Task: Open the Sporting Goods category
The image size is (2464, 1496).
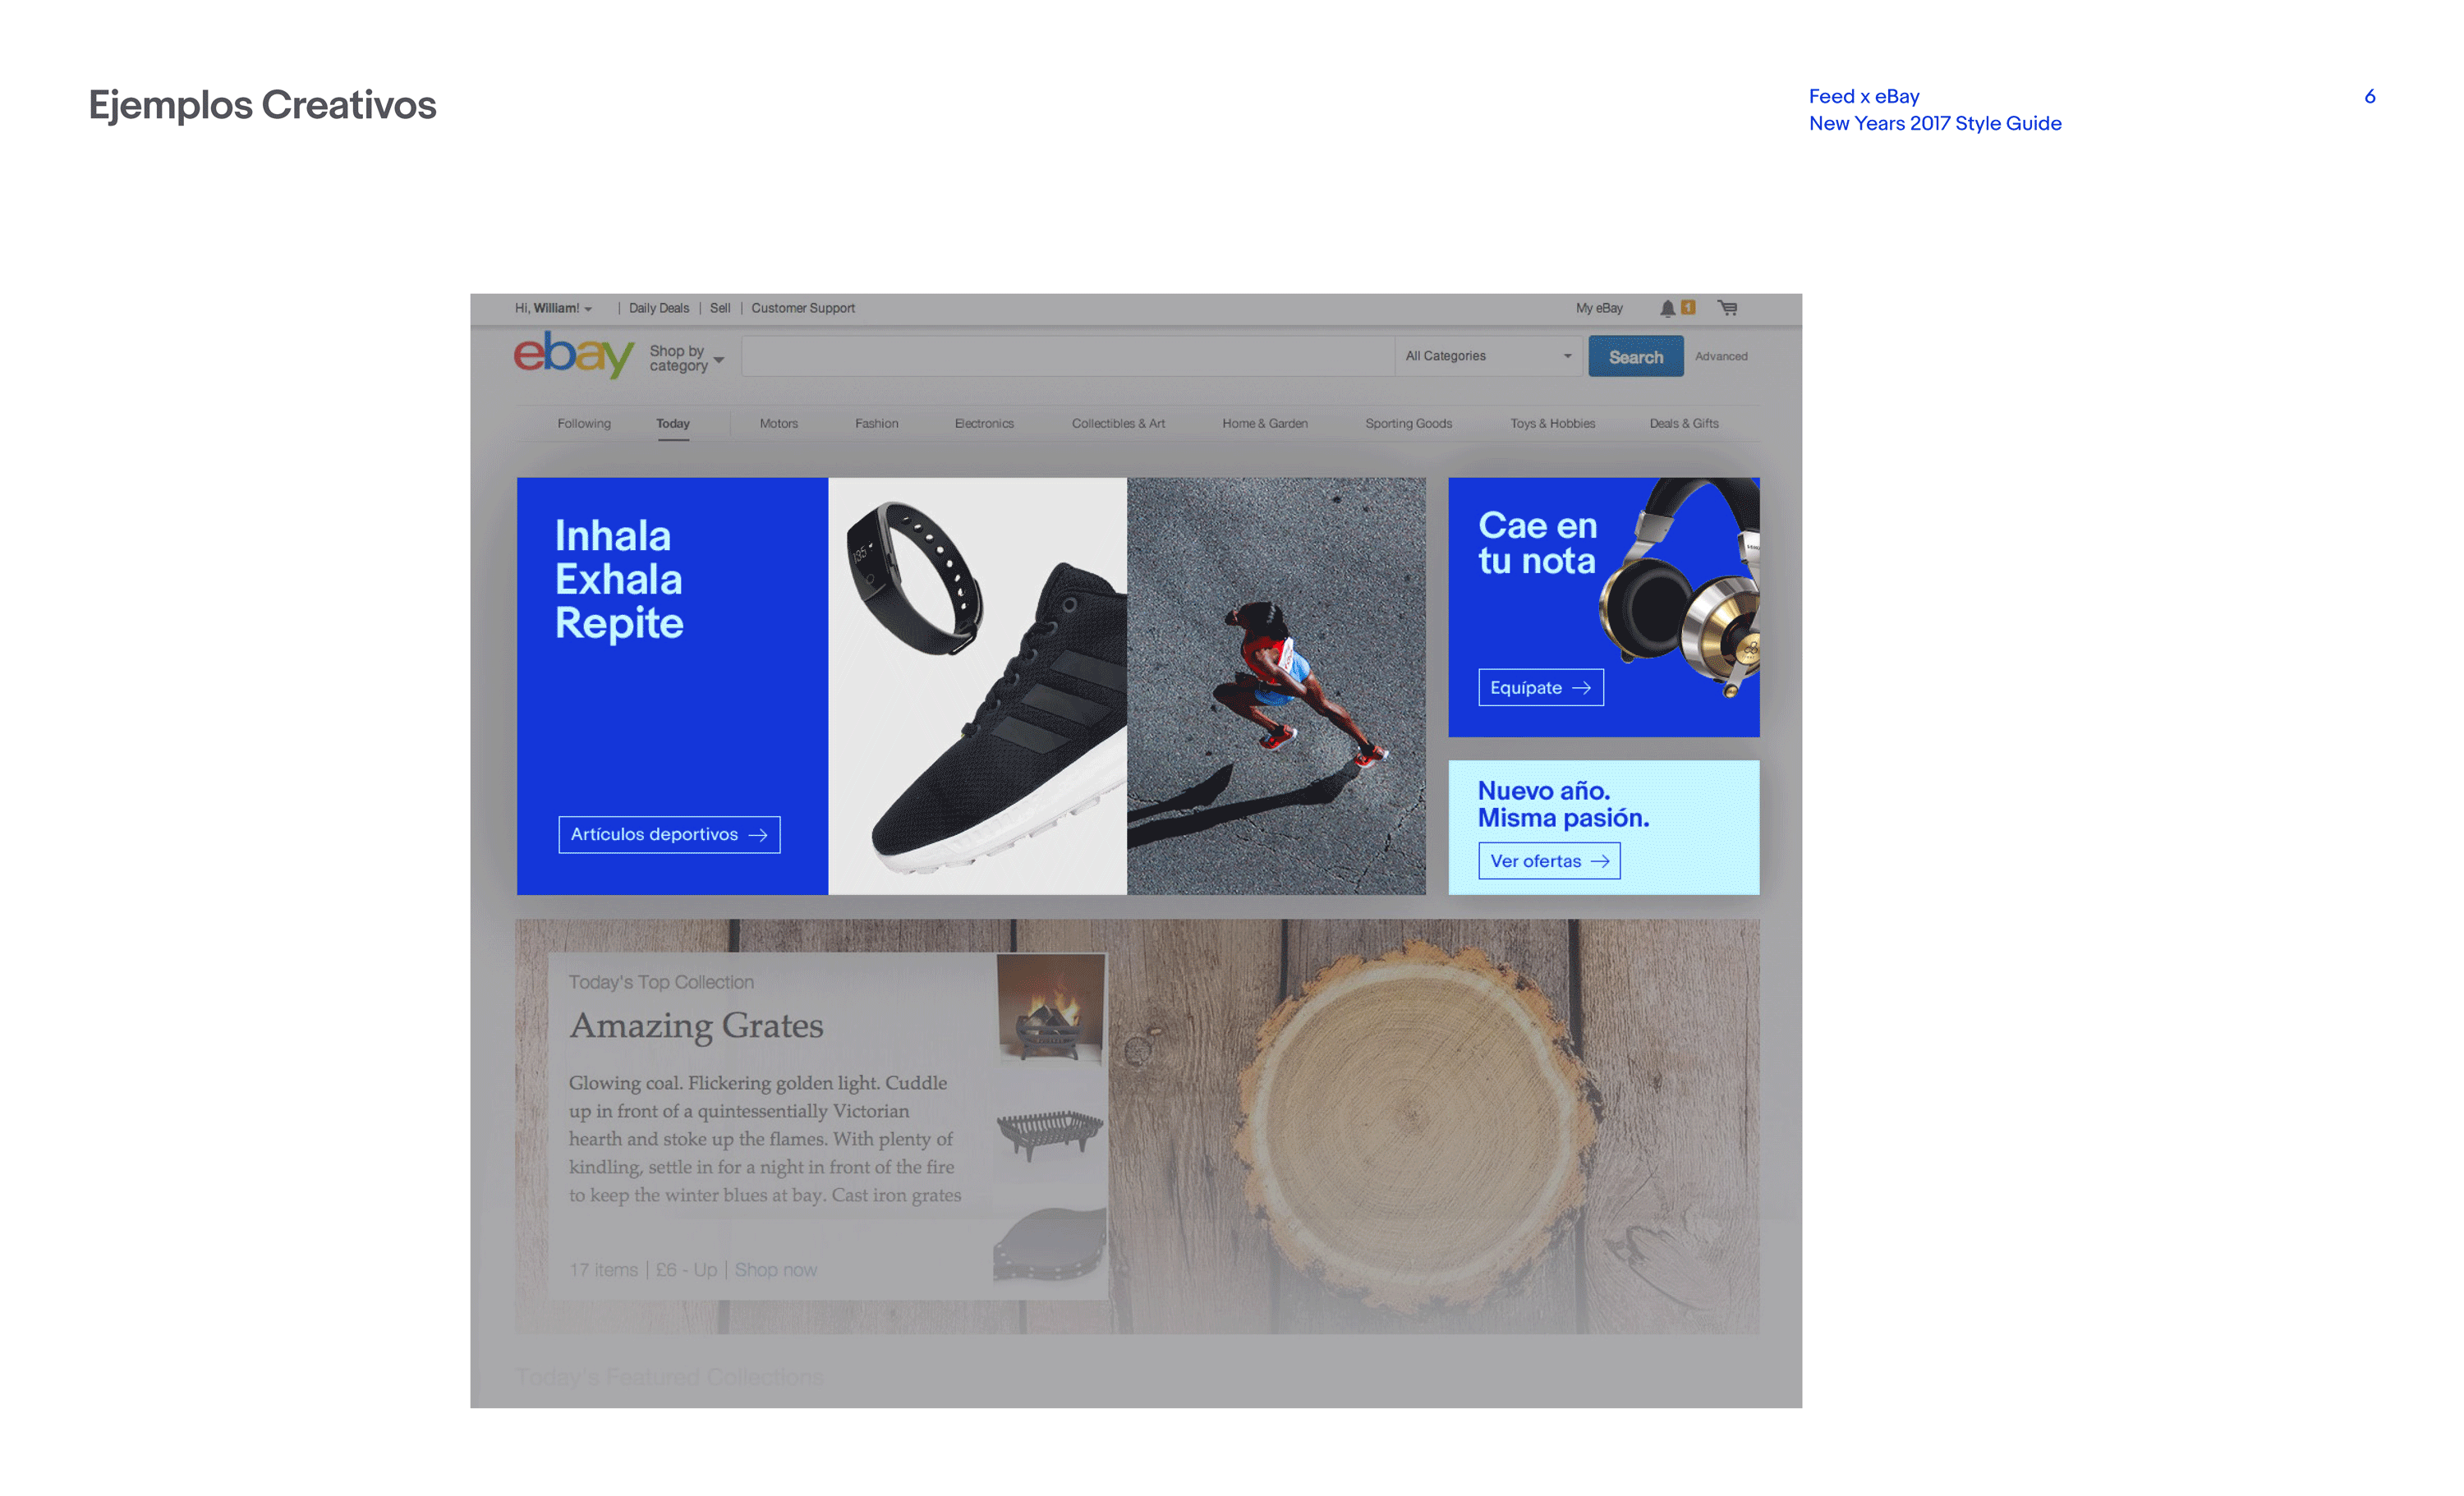Action: pos(1408,423)
